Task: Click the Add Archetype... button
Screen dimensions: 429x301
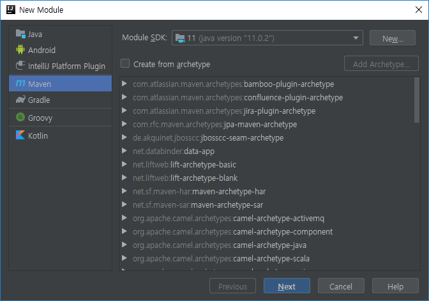Action: coord(381,63)
